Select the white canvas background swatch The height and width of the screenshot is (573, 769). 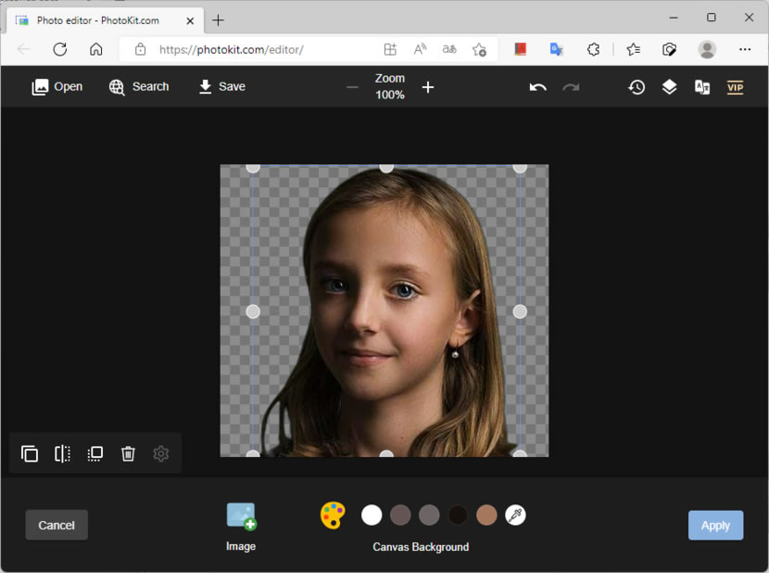[x=372, y=516]
